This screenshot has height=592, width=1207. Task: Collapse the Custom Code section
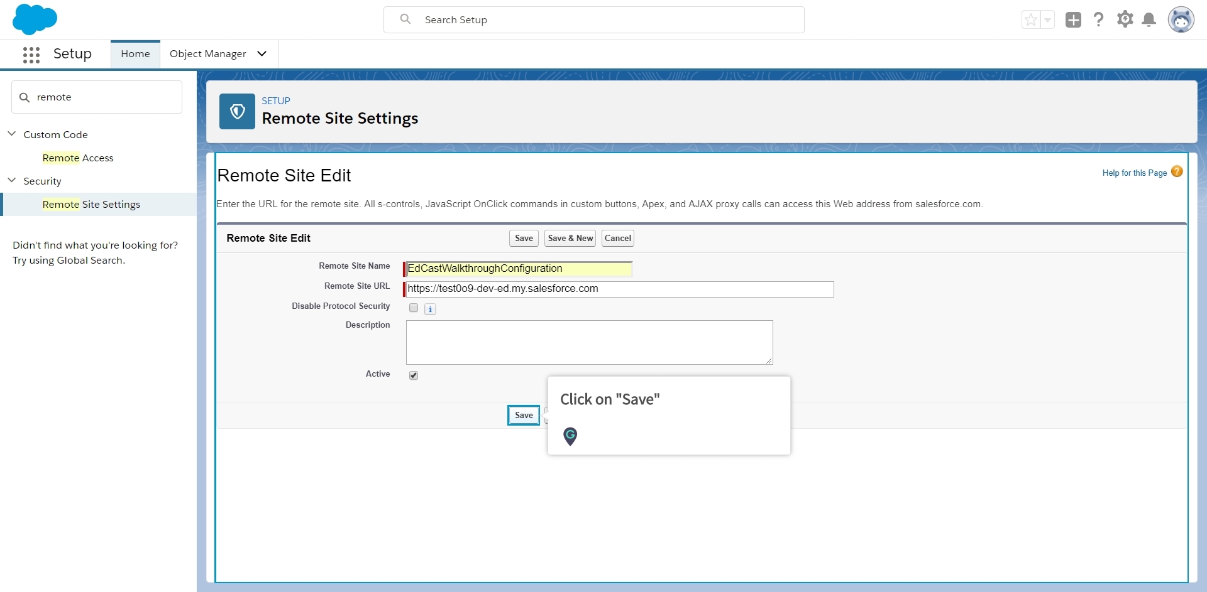[11, 134]
